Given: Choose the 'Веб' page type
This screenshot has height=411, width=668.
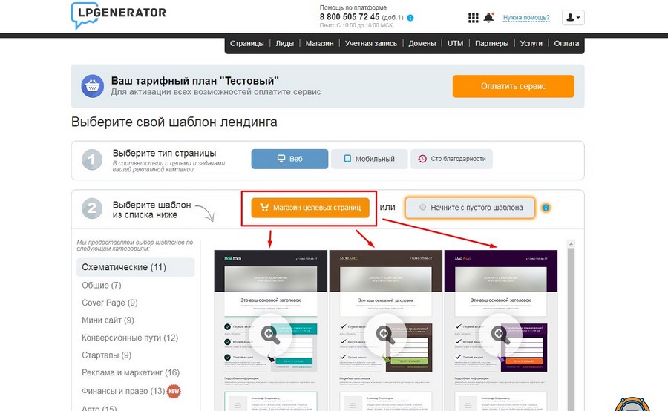Looking at the screenshot, I should pyautogui.click(x=289, y=159).
